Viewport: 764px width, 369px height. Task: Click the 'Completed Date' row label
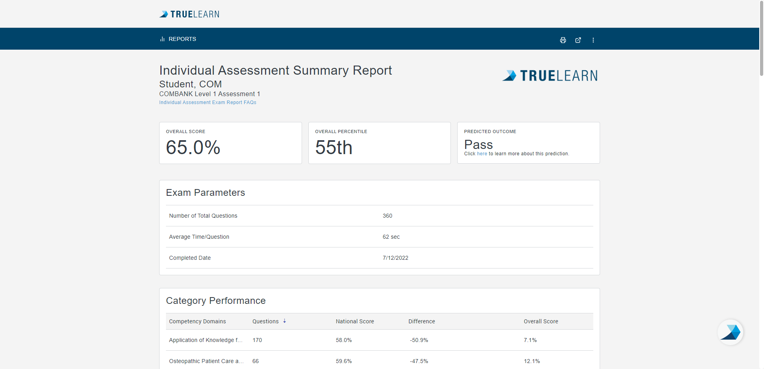(190, 258)
